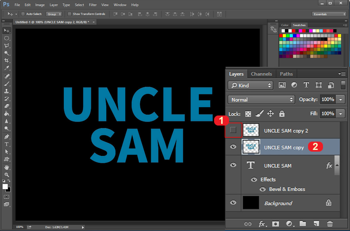
Task: Open the Normal blend mode dropdown
Action: click(261, 99)
